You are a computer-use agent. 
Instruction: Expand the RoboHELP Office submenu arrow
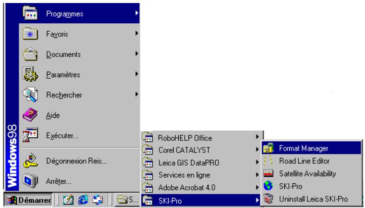click(x=257, y=137)
